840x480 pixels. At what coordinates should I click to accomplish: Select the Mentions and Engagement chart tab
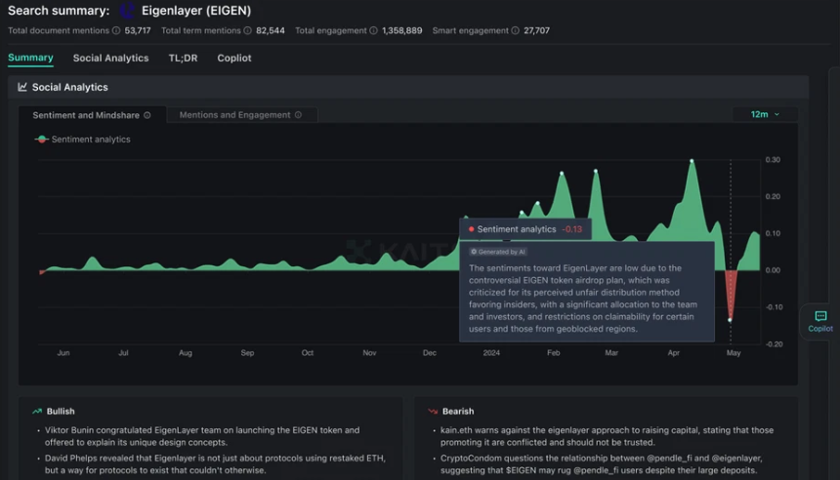point(241,114)
